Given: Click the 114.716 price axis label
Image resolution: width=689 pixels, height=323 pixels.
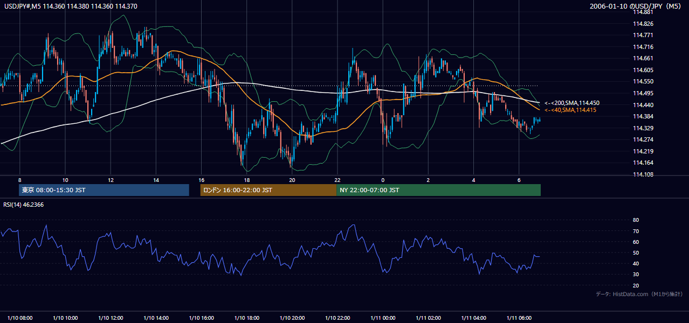Looking at the screenshot, I should [643, 47].
